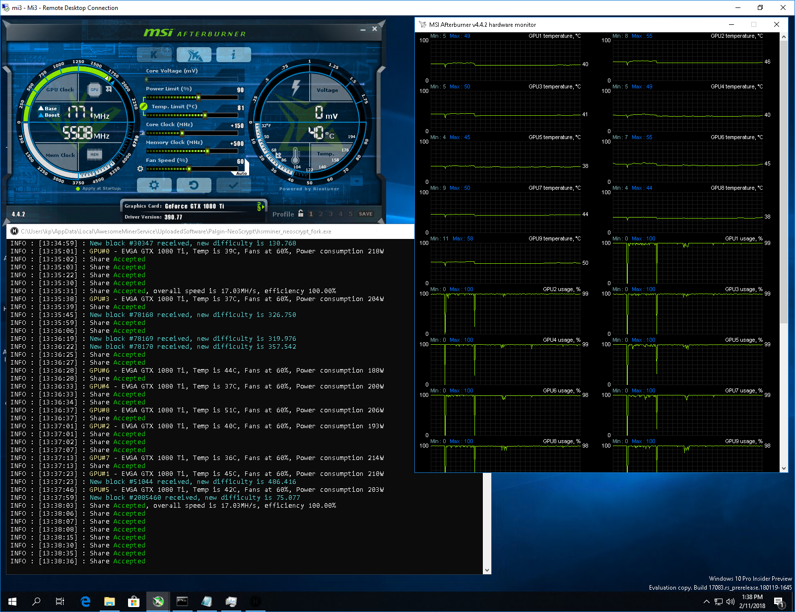
Task: Adjust the Memory Clock slider handle
Action: click(207, 151)
